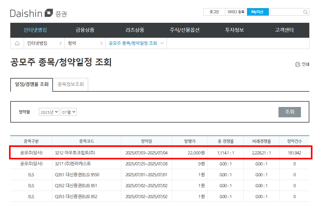Click the 청약 breadcrumb link
319x209 pixels.
pyautogui.click(x=73, y=43)
